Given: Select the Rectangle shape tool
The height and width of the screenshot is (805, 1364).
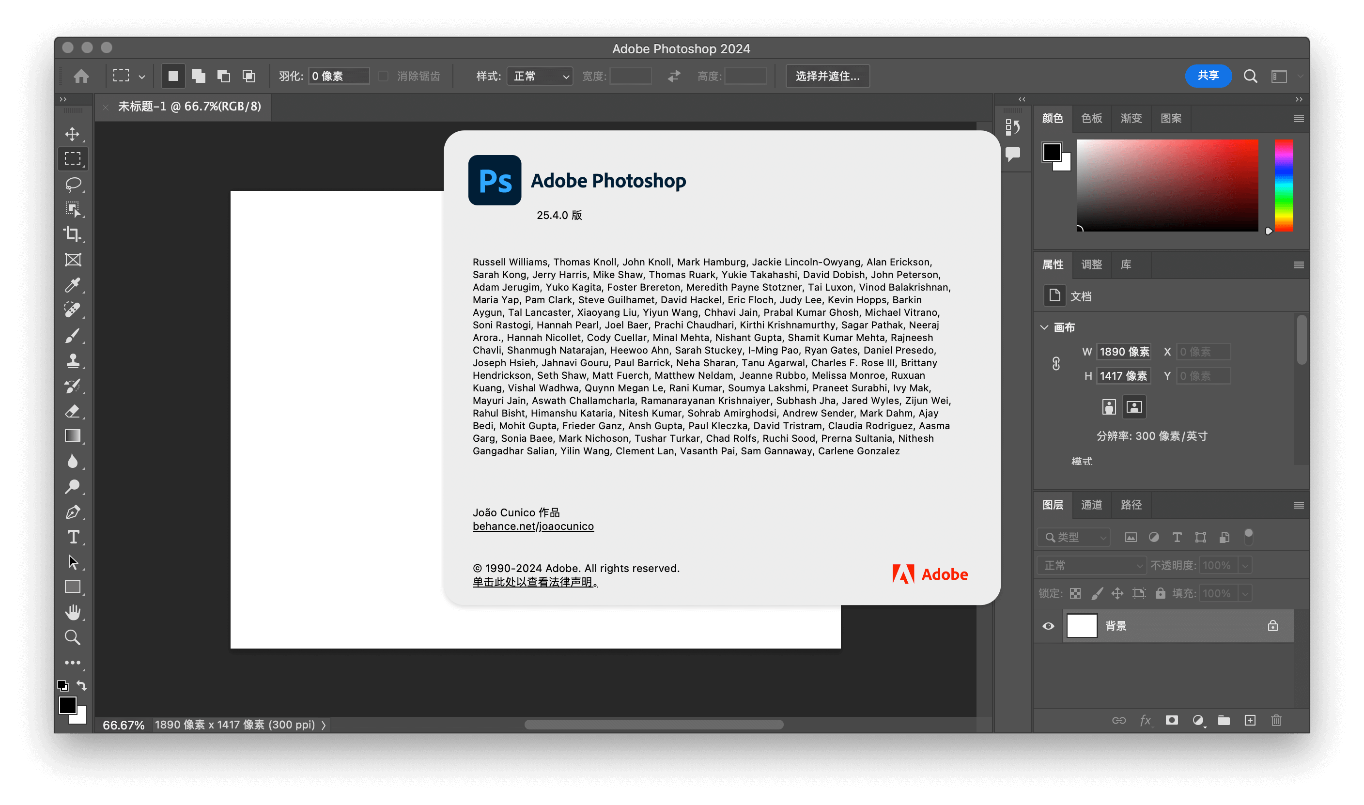Looking at the screenshot, I should point(73,588).
